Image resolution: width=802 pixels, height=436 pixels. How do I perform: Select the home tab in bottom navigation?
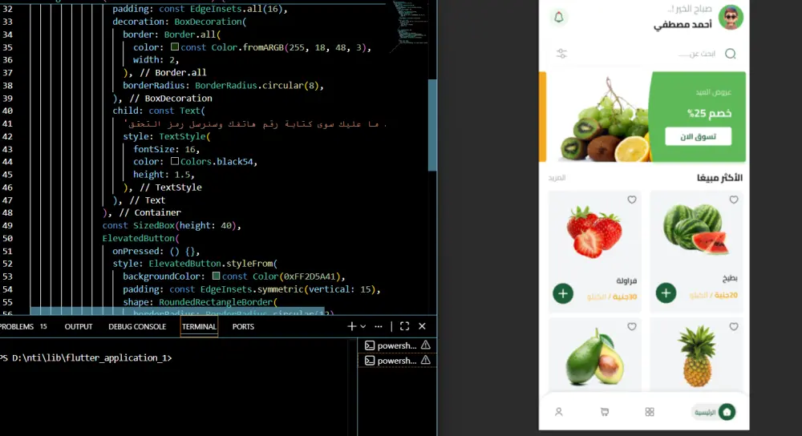tap(715, 412)
